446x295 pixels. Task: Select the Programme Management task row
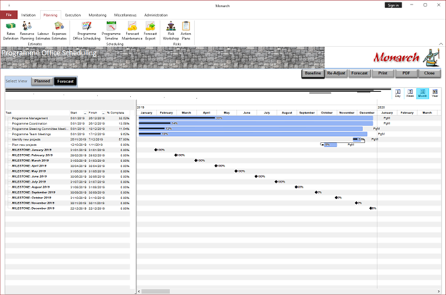(x=68, y=118)
